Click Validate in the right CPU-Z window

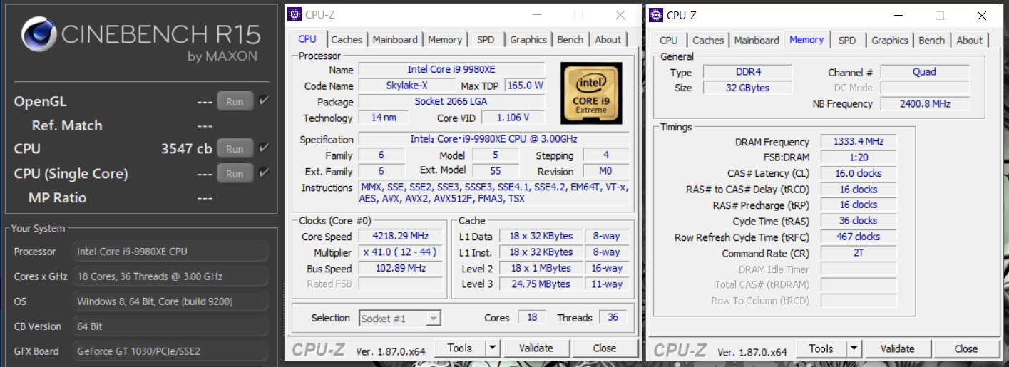pos(898,348)
